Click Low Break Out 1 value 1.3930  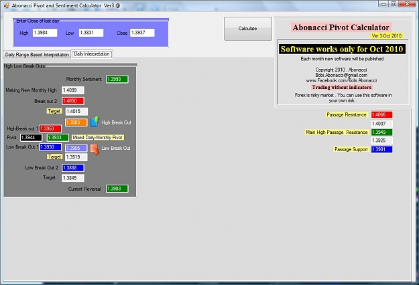click(x=50, y=147)
